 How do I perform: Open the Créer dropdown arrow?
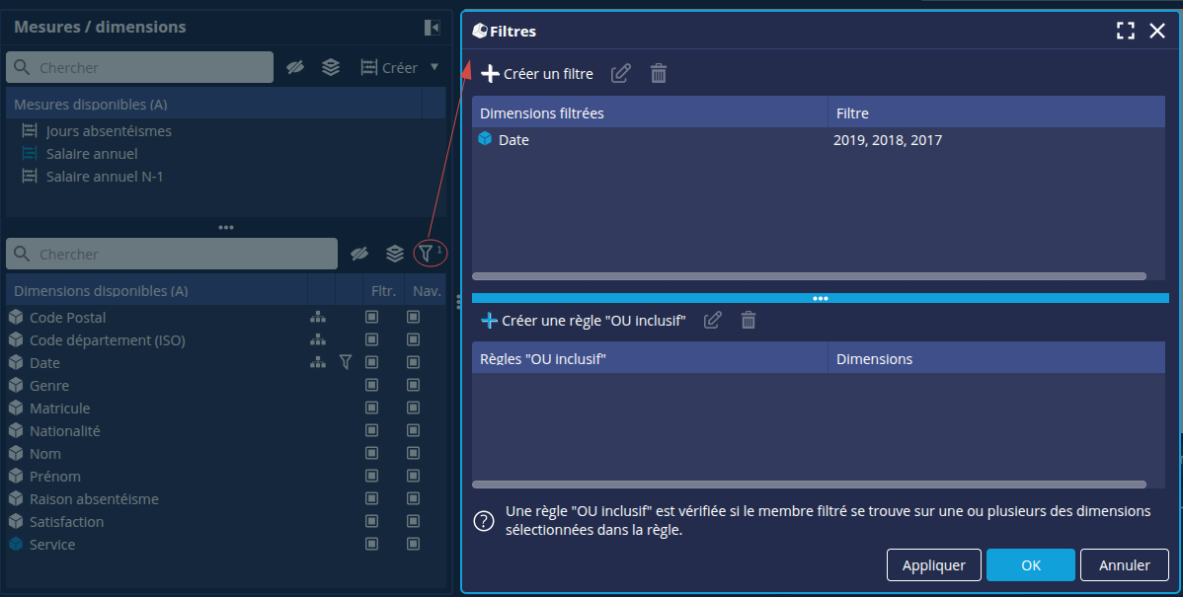(434, 68)
